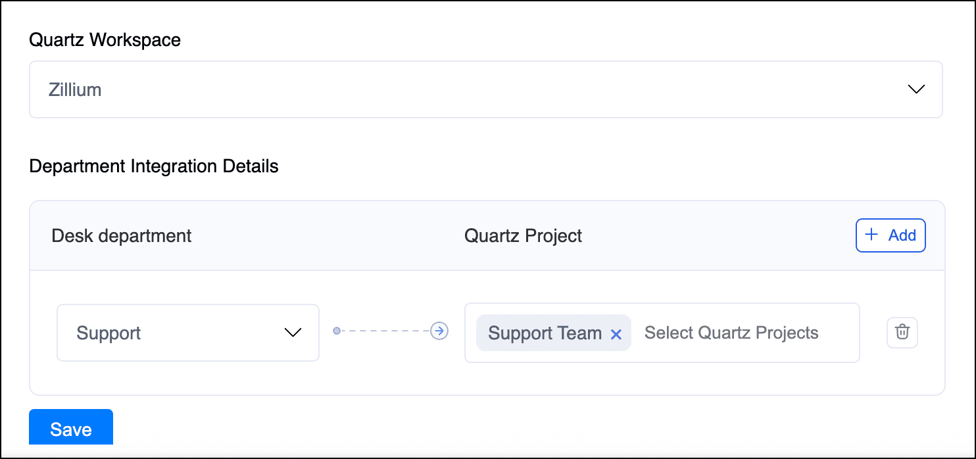Save the integration settings
This screenshot has height=459, width=976.
[71, 428]
